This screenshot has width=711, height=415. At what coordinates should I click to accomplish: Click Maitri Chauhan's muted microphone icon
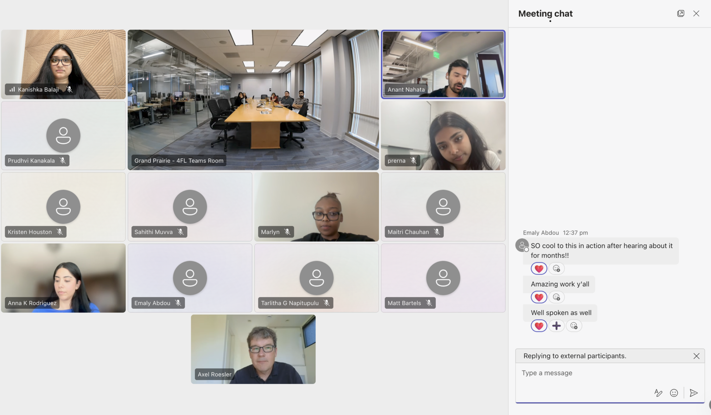point(437,232)
